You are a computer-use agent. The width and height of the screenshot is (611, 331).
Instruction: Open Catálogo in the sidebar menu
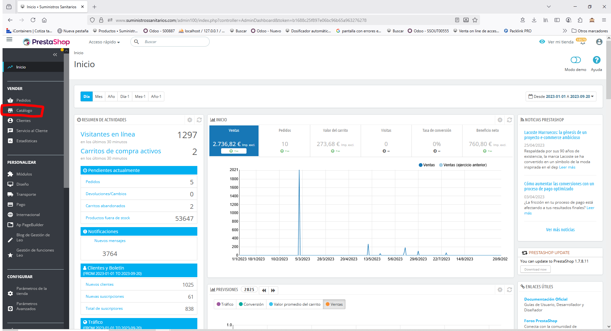pyautogui.click(x=24, y=111)
